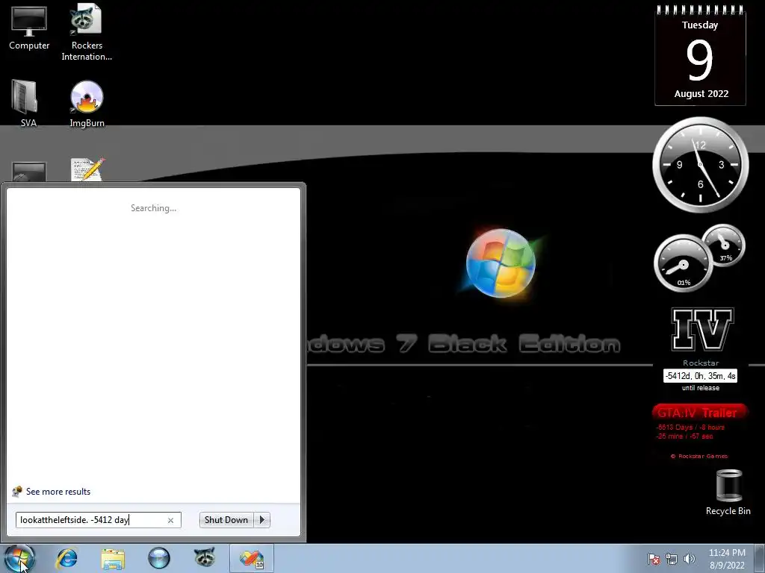Clear the Start menu search box text
Screen dimensions: 765x573
171,520
